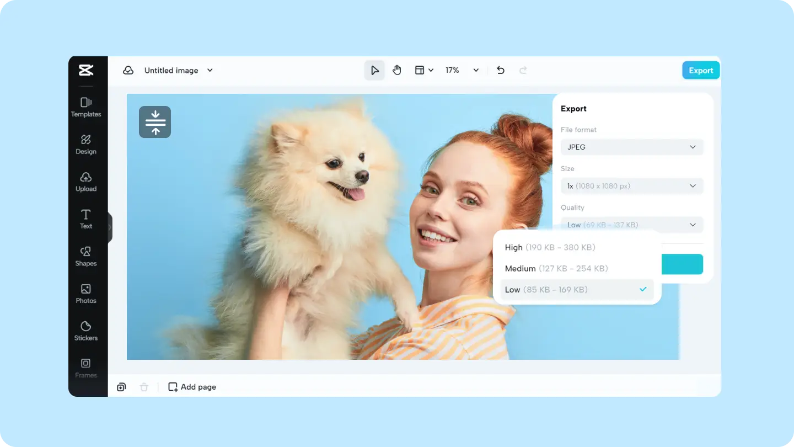Click the Untitled image title text

click(x=171, y=70)
